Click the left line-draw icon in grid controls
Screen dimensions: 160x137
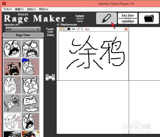pyautogui.click(x=47, y=76)
